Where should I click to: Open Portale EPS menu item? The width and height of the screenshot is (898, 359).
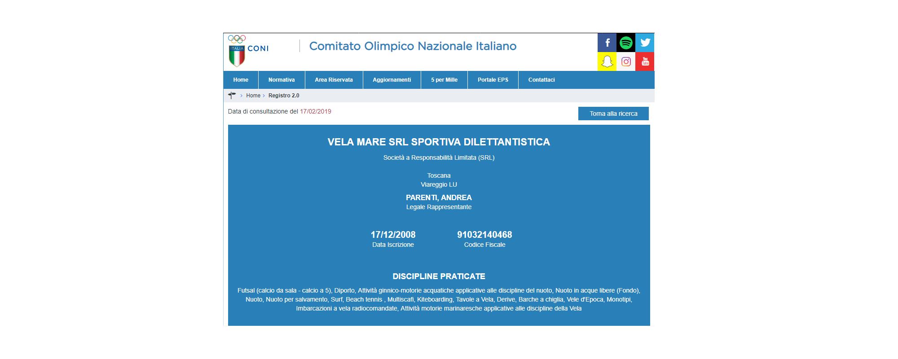pos(493,80)
